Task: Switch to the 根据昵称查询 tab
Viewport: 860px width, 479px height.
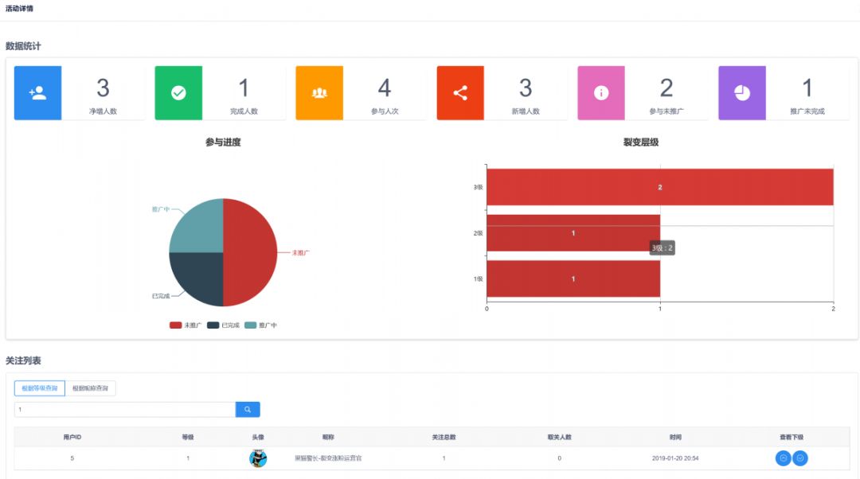Action: click(x=91, y=388)
